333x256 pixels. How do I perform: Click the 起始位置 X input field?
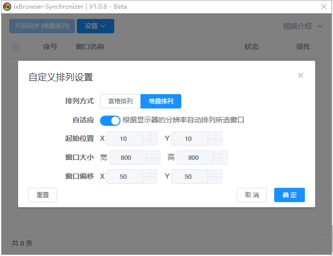pos(124,139)
